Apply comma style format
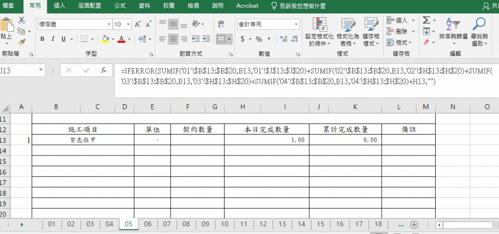The height and width of the screenshot is (234, 499). click(269, 39)
